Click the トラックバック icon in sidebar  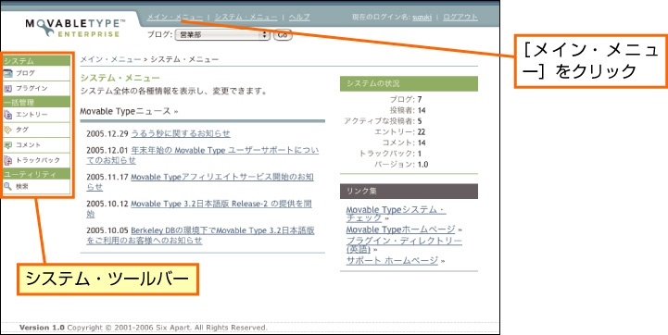point(8,160)
